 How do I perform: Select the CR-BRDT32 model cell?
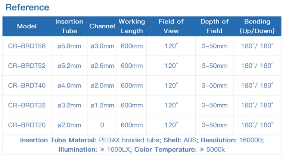pos(27,105)
